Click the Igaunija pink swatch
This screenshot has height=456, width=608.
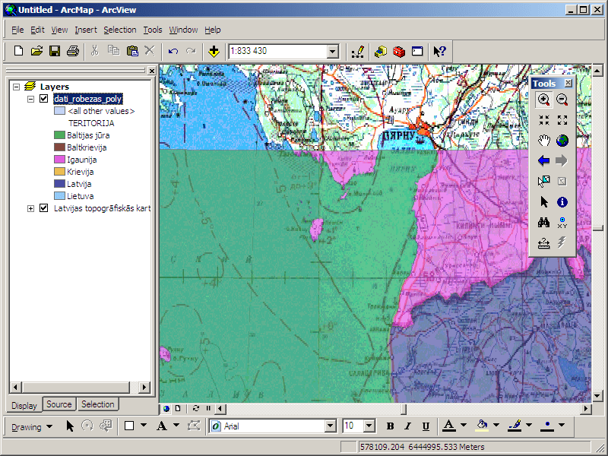pos(59,160)
